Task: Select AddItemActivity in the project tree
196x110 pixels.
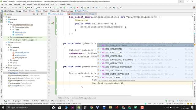Action: [20, 32]
